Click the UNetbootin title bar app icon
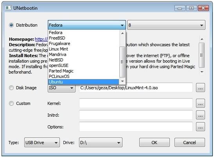The height and width of the screenshot is (157, 214). (x=8, y=8)
